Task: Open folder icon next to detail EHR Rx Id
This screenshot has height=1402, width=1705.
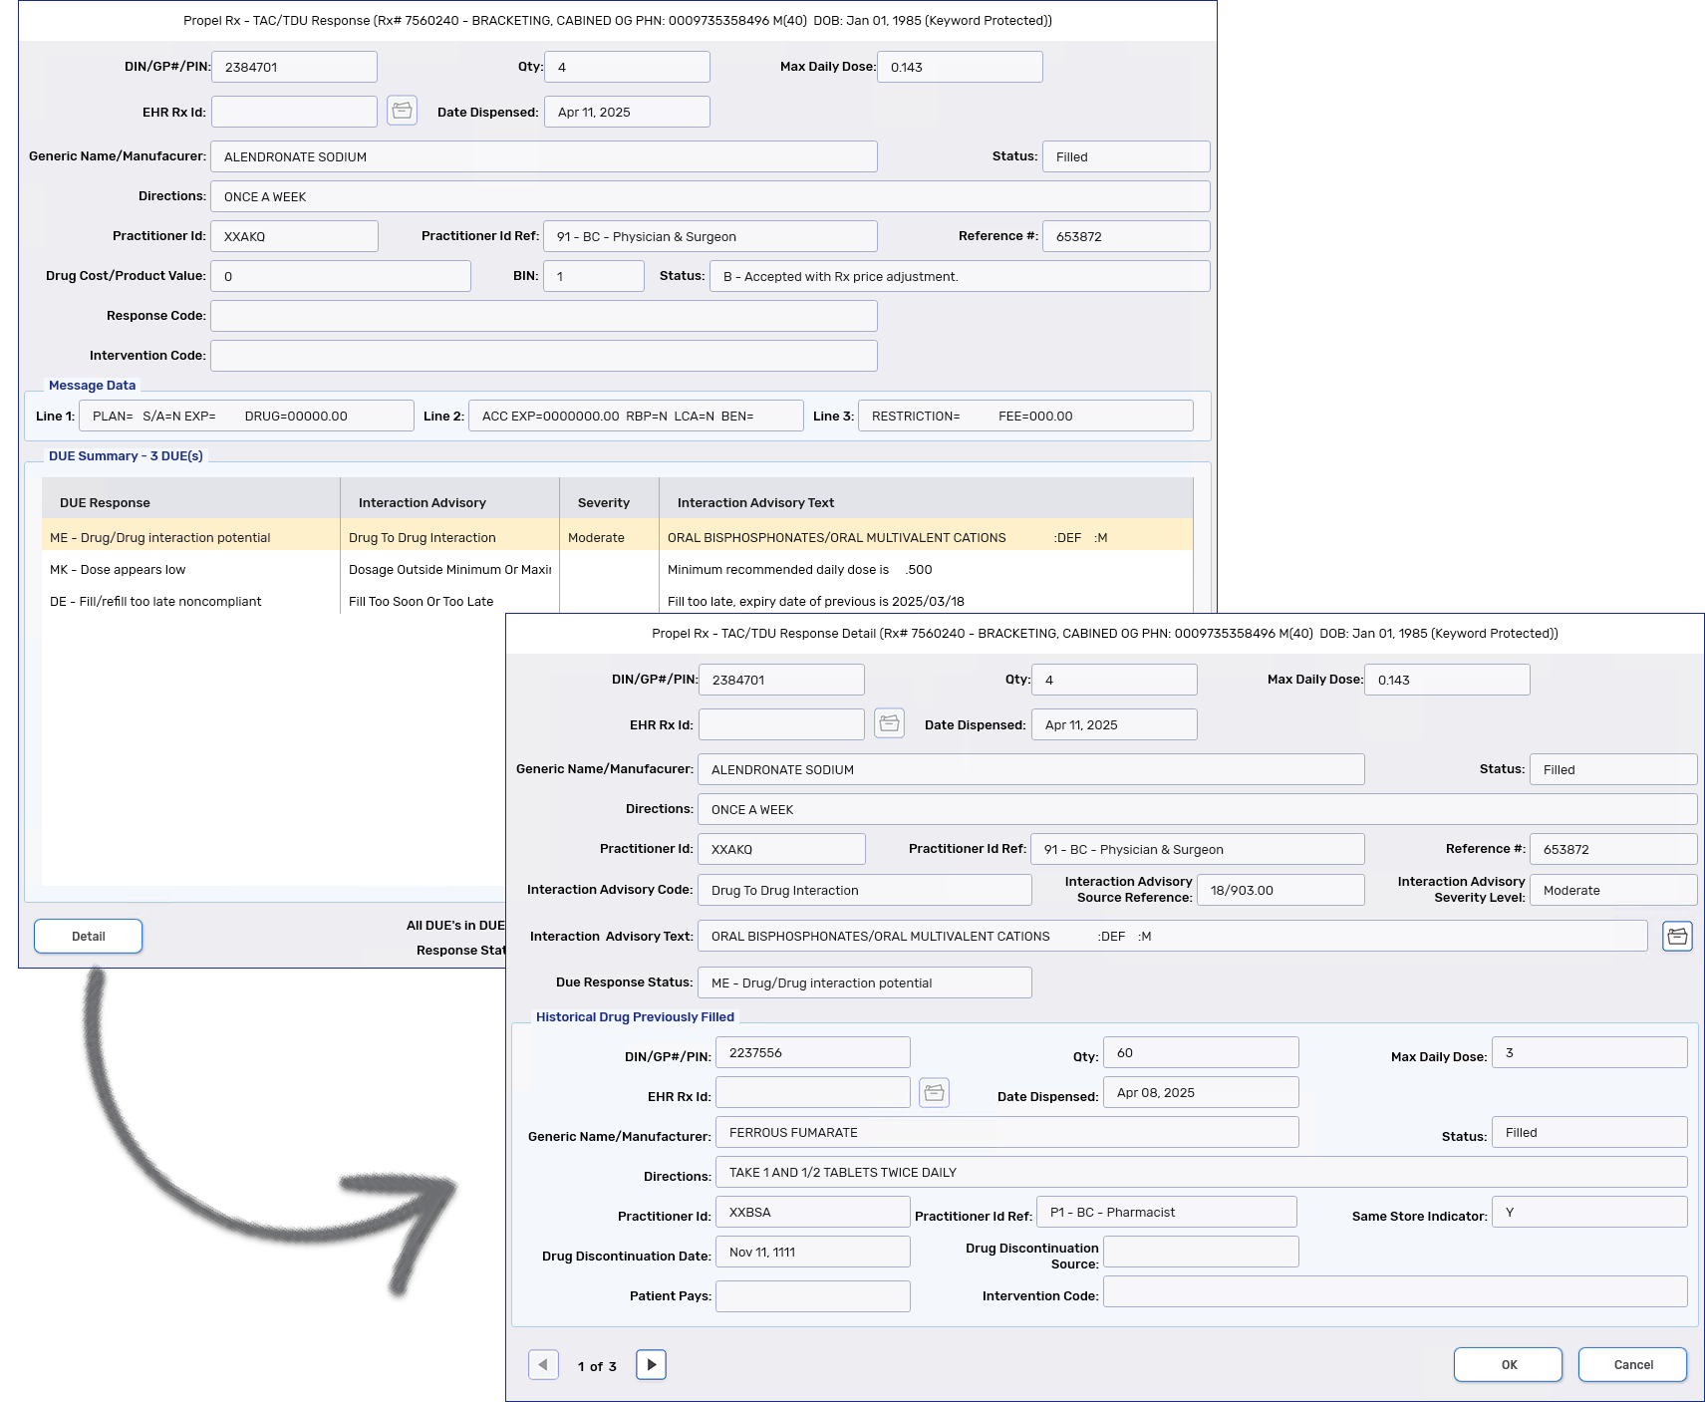Action: pyautogui.click(x=889, y=723)
